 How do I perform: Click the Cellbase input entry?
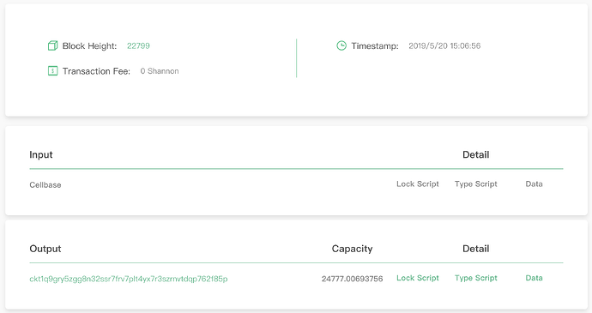(x=45, y=184)
